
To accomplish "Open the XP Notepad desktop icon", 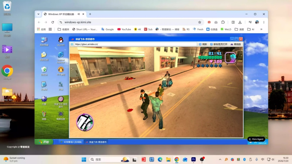I will click(x=44, y=86).
